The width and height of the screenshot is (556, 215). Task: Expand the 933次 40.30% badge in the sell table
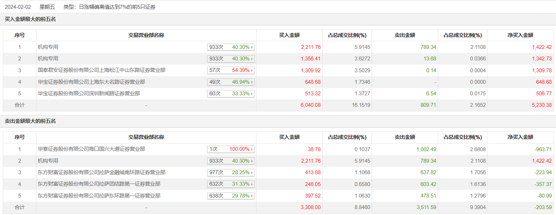tap(231, 161)
